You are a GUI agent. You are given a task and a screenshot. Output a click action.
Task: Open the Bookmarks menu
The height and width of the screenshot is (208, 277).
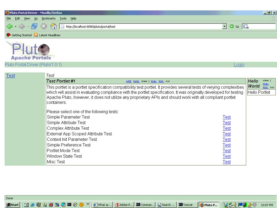click(48, 18)
